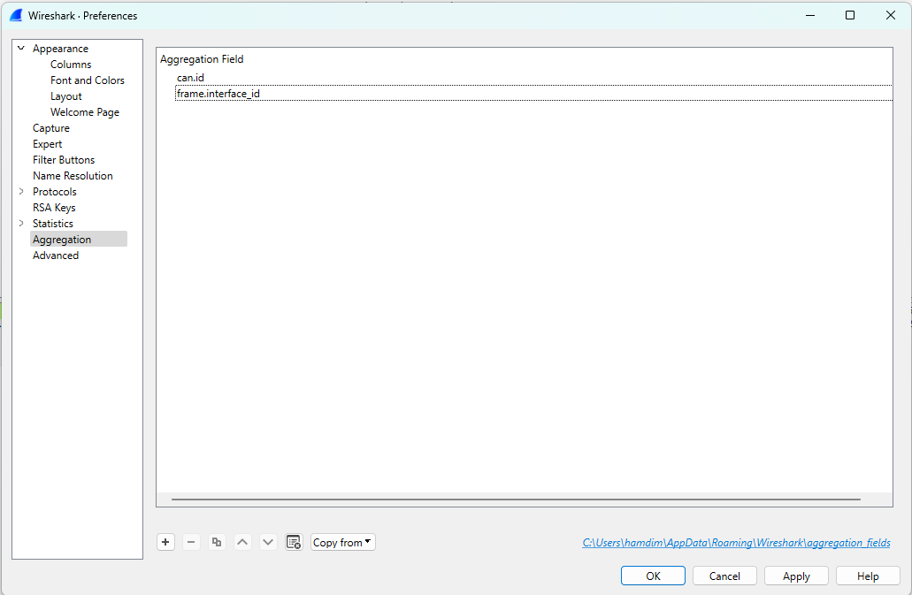Add a new aggregation field with plus button
Screen dimensions: 912x595
click(x=165, y=542)
